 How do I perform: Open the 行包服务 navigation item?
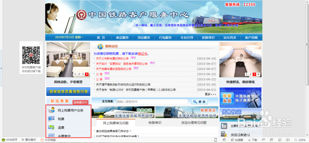[165, 38]
